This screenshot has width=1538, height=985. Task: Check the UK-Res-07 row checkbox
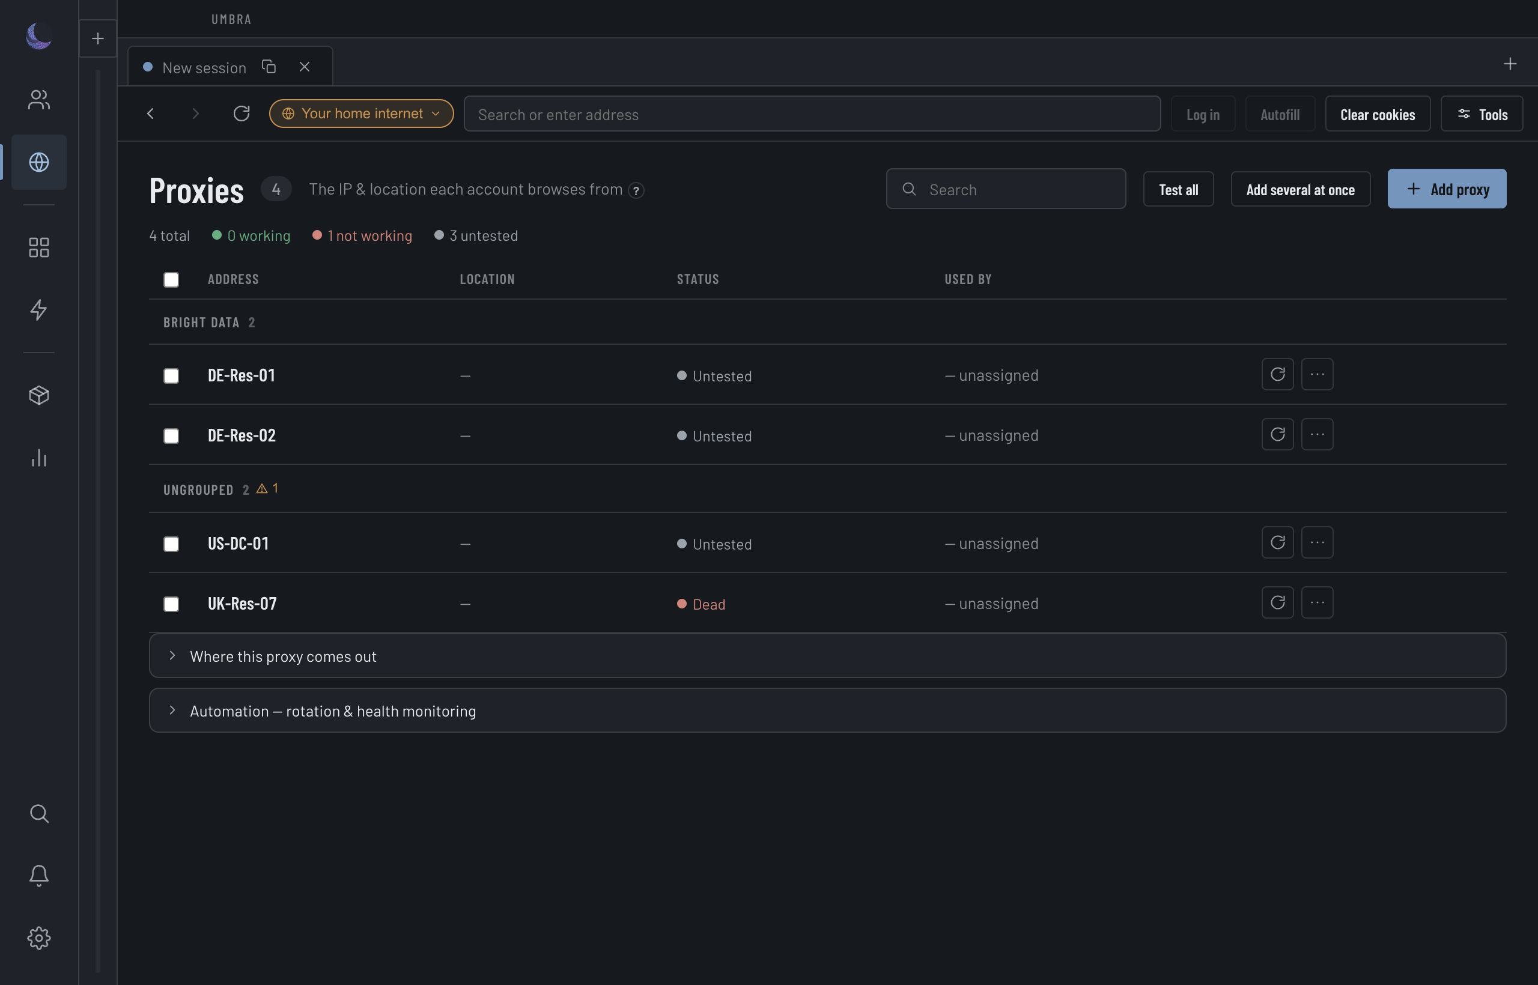pyautogui.click(x=171, y=604)
